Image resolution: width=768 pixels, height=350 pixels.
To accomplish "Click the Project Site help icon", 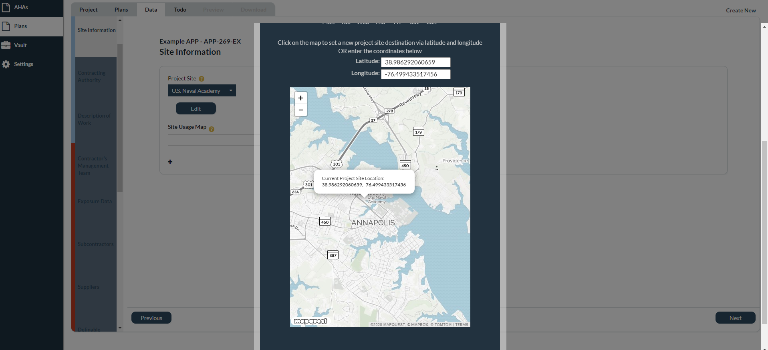I will [x=202, y=79].
